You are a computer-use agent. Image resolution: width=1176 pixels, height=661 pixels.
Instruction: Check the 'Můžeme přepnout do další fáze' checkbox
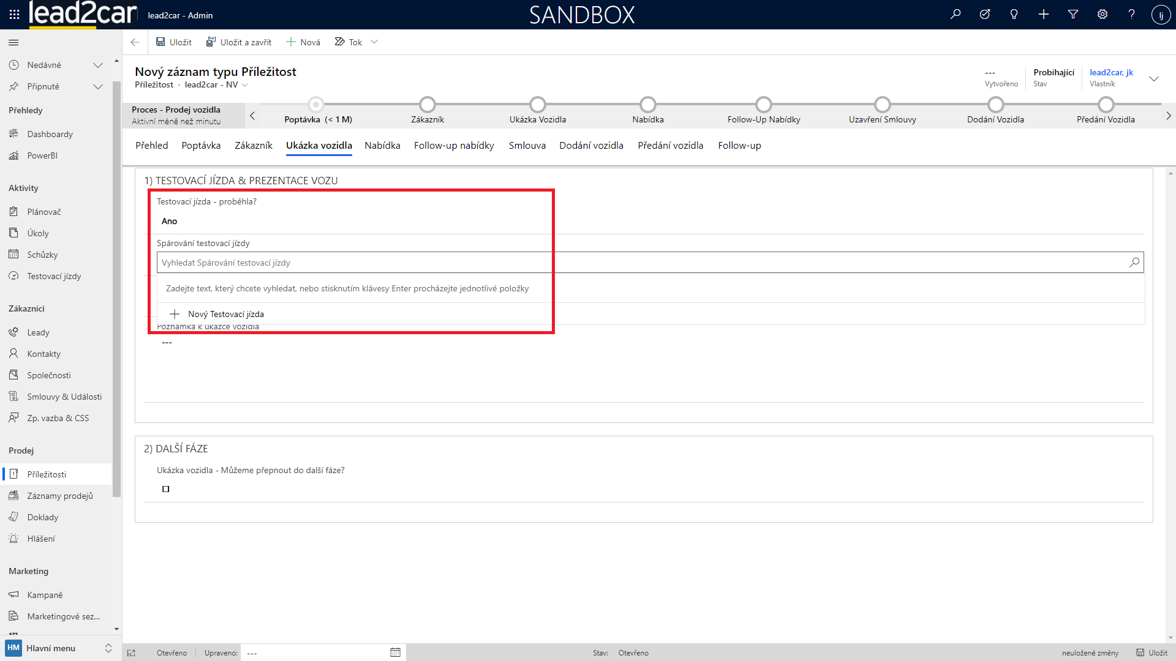165,489
